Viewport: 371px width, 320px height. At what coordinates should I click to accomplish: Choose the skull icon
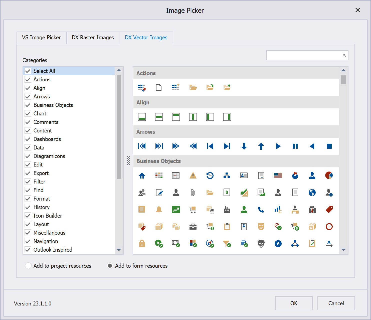tap(261, 243)
